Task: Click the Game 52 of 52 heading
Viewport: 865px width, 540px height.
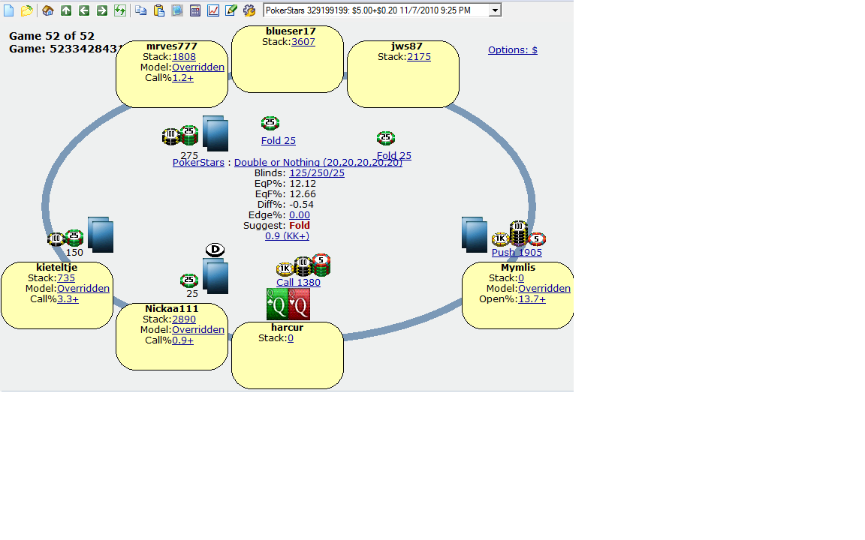Action: 52,36
